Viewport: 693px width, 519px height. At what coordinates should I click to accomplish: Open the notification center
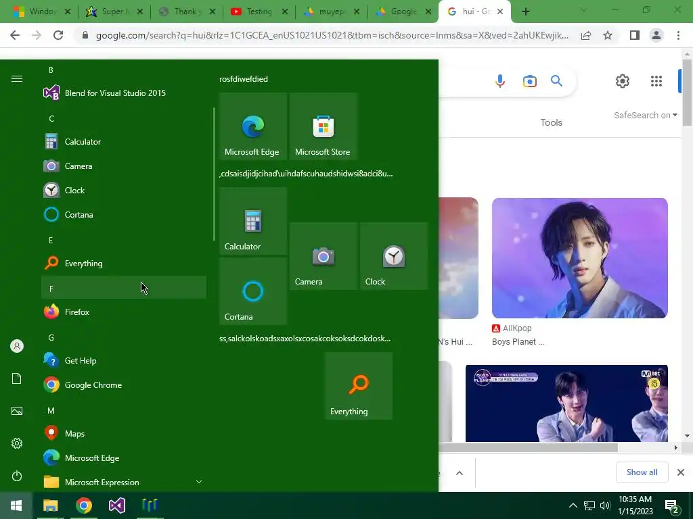pos(672,505)
